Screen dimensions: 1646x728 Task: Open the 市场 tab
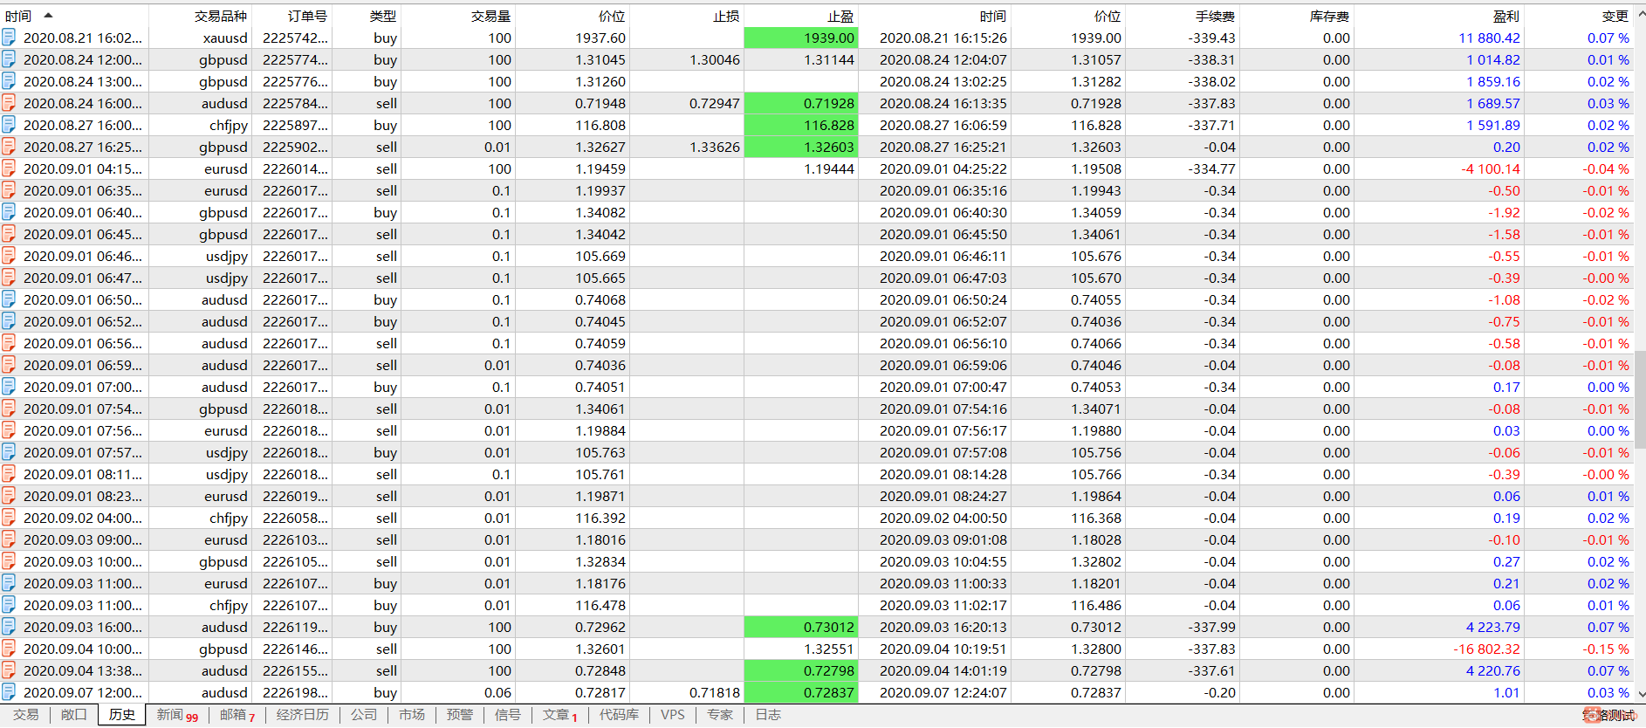412,715
